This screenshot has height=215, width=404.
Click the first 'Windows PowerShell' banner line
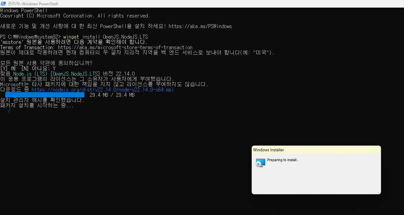click(24, 10)
